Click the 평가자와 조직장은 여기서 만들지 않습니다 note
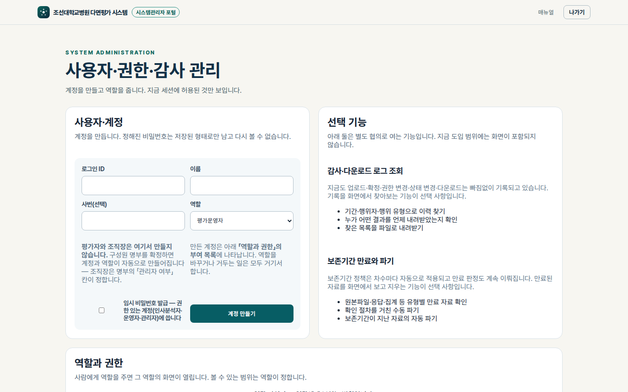The height and width of the screenshot is (392, 628). 133,263
